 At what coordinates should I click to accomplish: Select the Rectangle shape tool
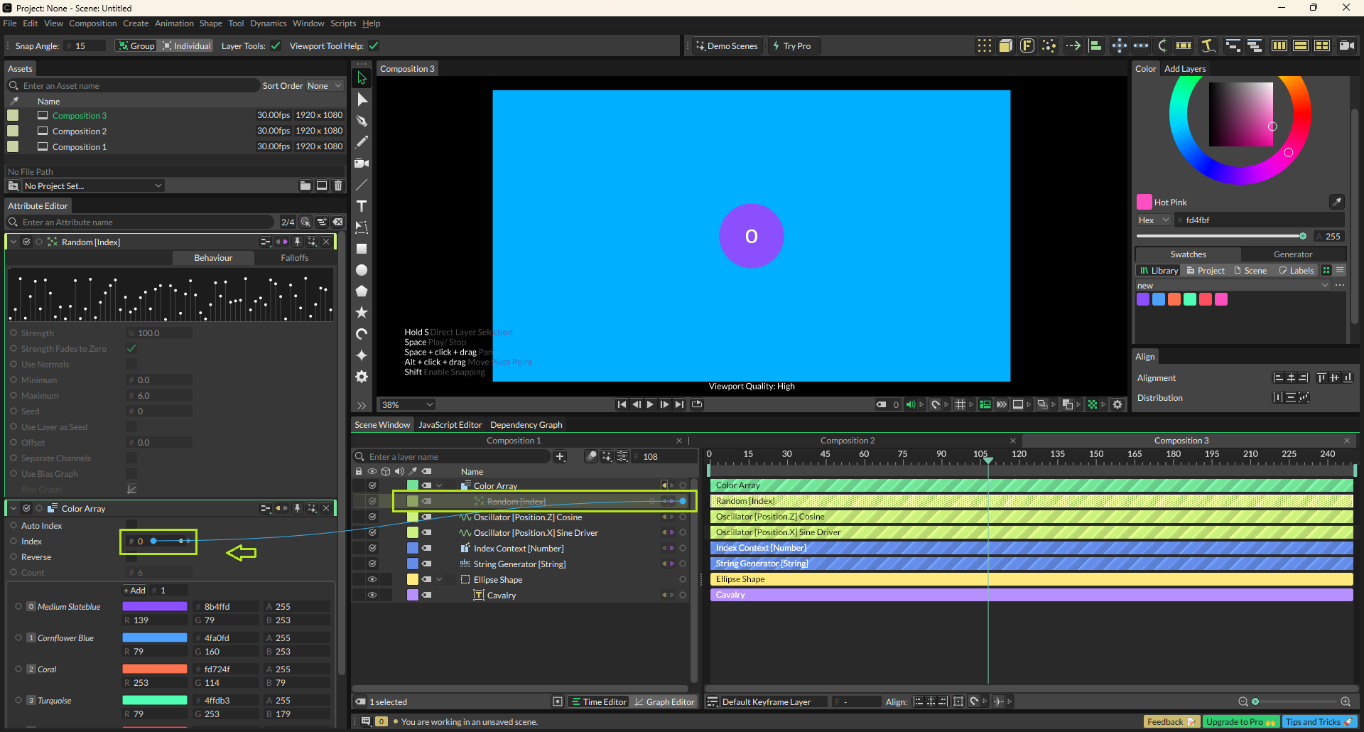coord(362,249)
